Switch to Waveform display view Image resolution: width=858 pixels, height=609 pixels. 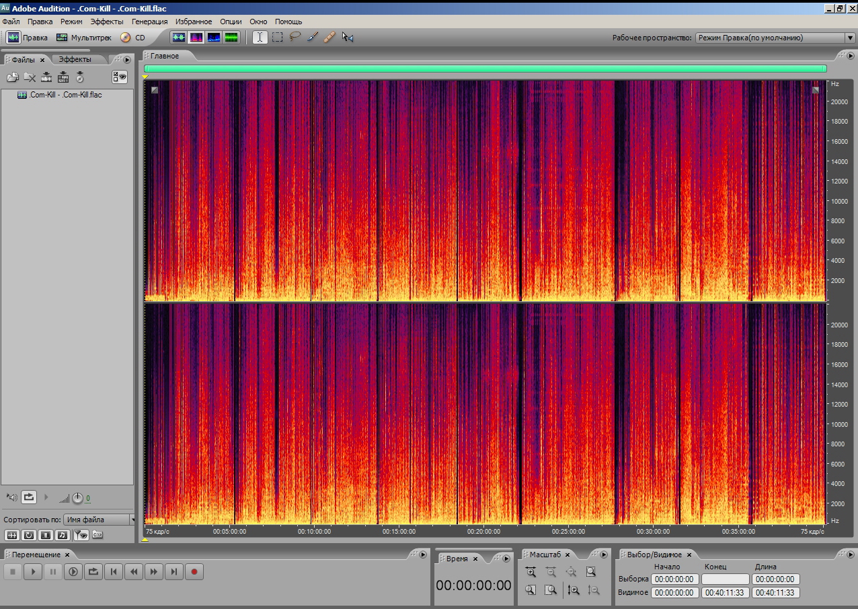[179, 38]
